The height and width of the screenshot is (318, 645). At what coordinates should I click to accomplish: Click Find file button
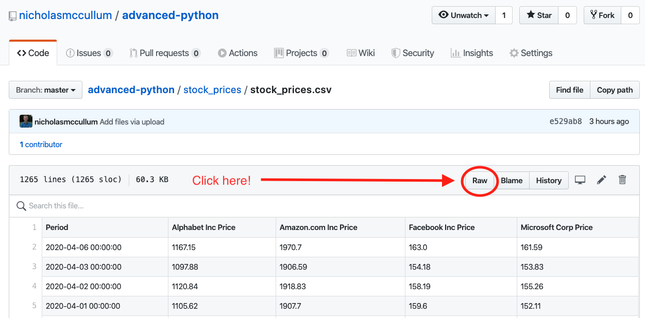570,90
